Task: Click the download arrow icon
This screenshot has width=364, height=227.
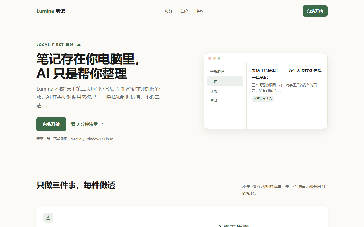Action: pos(48,218)
